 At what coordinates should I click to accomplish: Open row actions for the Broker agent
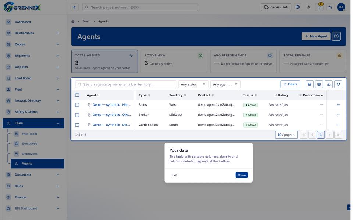click(x=338, y=115)
